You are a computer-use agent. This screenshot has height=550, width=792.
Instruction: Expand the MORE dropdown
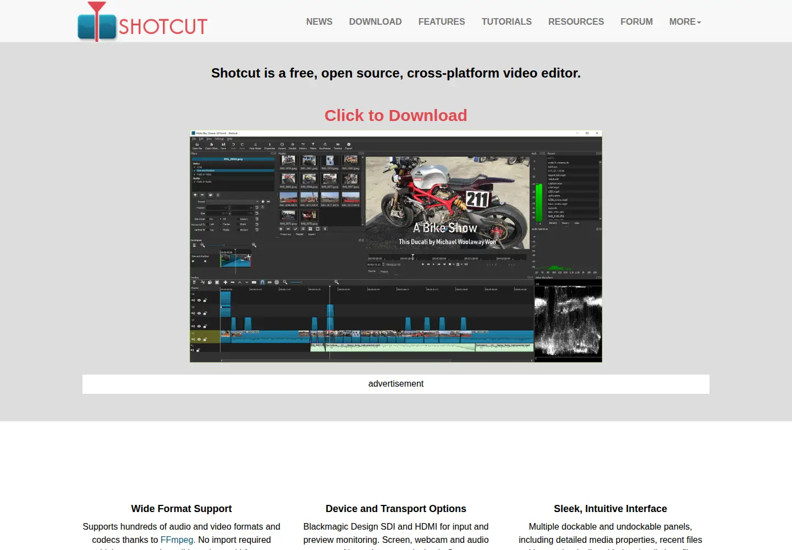[685, 21]
